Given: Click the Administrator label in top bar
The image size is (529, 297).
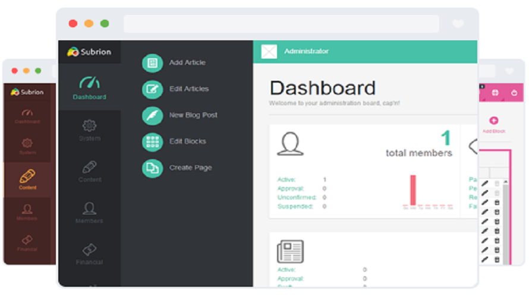Looking at the screenshot, I should click(306, 52).
